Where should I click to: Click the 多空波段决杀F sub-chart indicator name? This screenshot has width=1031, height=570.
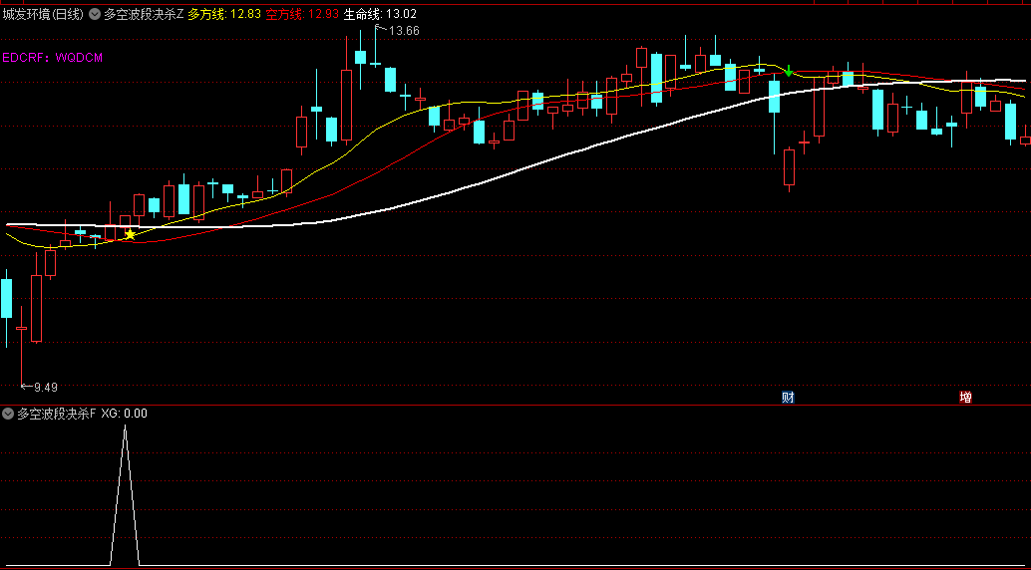(x=57, y=414)
